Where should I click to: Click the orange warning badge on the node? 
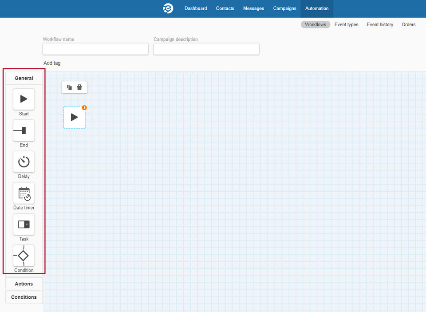(84, 107)
